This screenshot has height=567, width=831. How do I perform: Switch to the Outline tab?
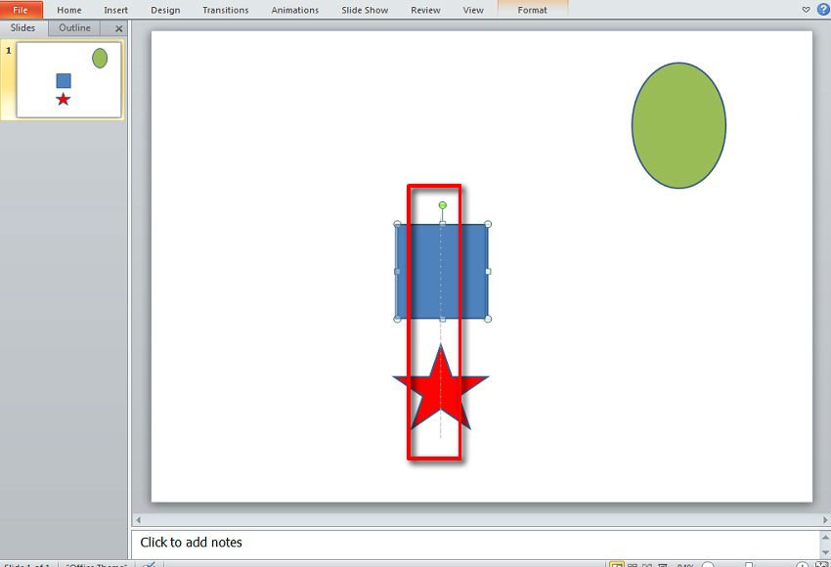73,28
